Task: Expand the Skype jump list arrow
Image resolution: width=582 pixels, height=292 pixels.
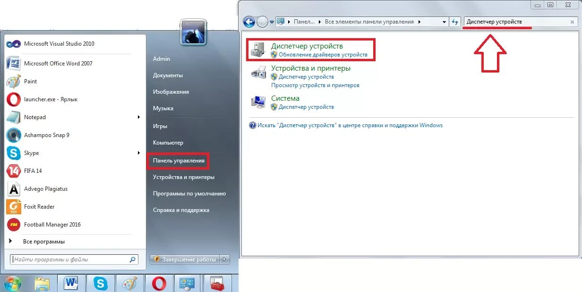Action: (x=139, y=153)
